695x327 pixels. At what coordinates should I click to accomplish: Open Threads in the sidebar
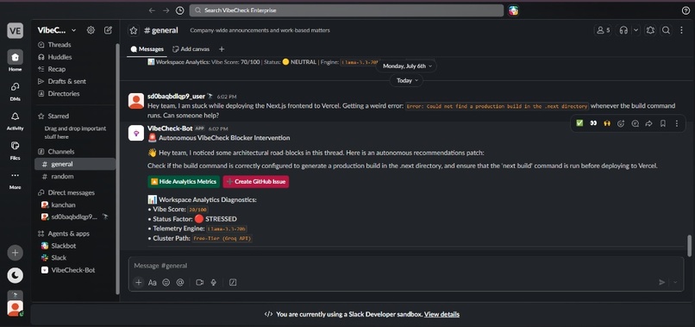pyautogui.click(x=59, y=45)
